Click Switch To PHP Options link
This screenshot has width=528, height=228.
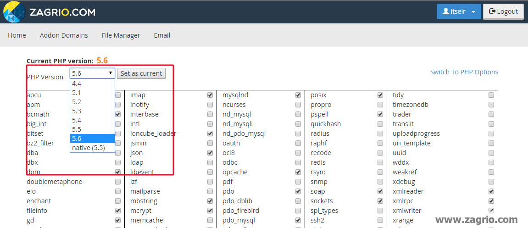[464, 72]
